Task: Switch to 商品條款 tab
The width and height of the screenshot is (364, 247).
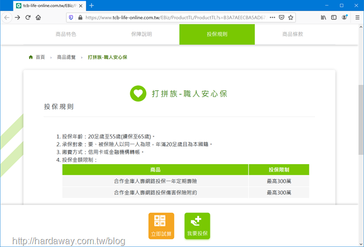Action: click(x=292, y=34)
